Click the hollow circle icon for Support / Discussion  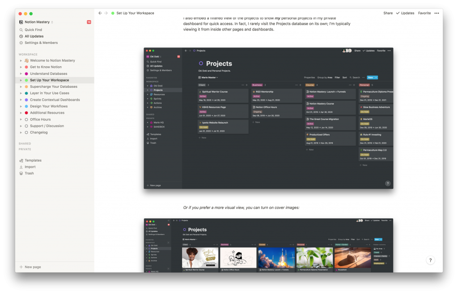tap(26, 126)
